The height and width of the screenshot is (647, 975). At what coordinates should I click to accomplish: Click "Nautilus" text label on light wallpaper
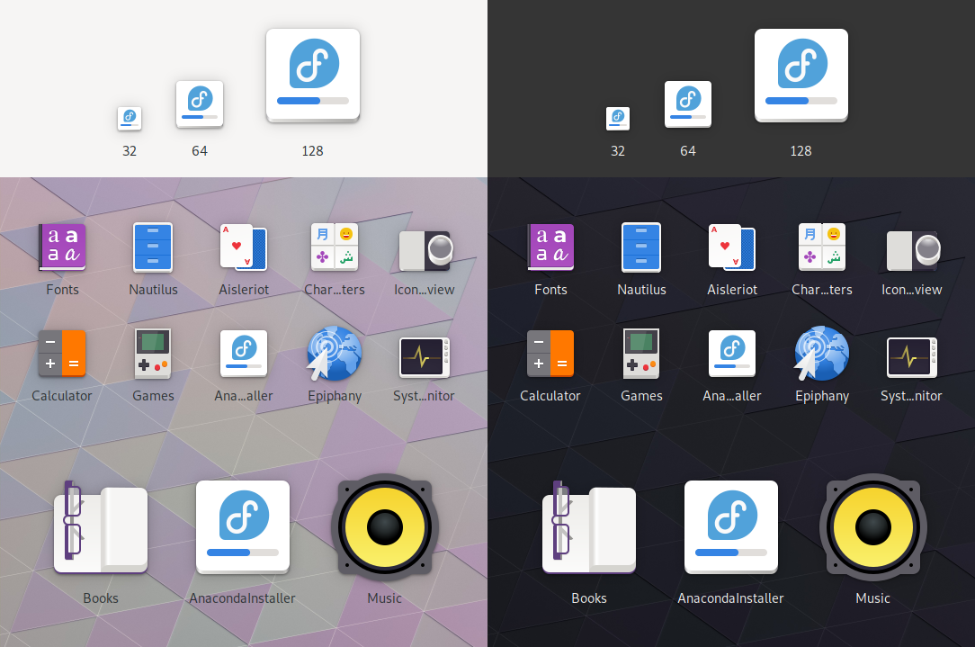[x=153, y=289]
